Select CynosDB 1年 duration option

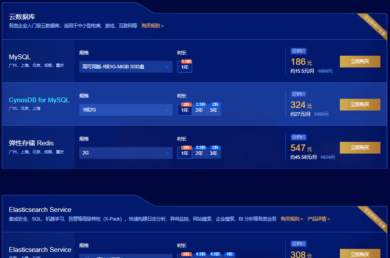coord(185,110)
